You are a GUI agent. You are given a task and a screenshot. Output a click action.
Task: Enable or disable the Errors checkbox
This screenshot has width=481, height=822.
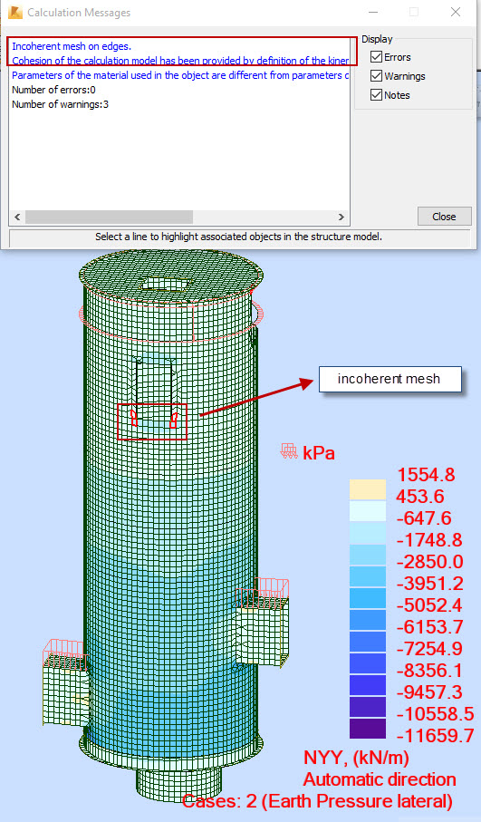[x=376, y=57]
